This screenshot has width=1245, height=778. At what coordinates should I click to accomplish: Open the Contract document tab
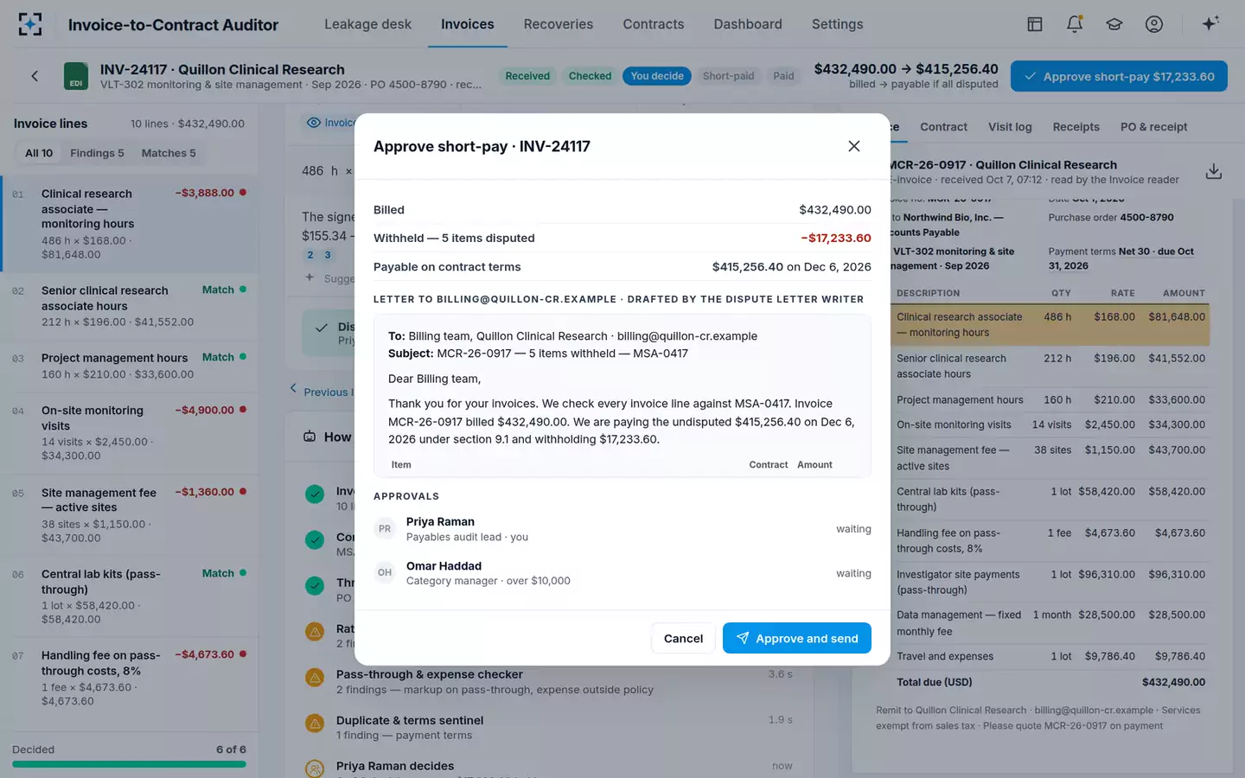click(943, 127)
